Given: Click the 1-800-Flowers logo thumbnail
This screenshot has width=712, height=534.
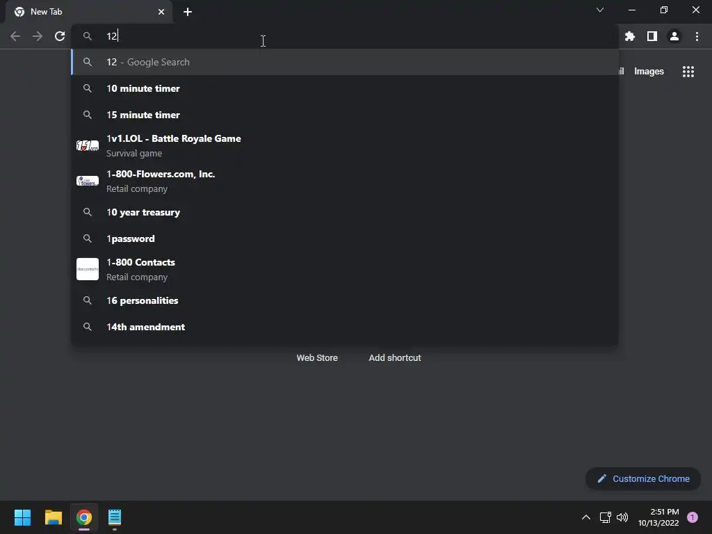Looking at the screenshot, I should [x=87, y=181].
